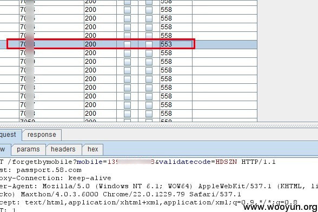Viewport: 318px width, 212px height.
Task: Click the AppleWebKit/537.1 text
Action: point(235,186)
